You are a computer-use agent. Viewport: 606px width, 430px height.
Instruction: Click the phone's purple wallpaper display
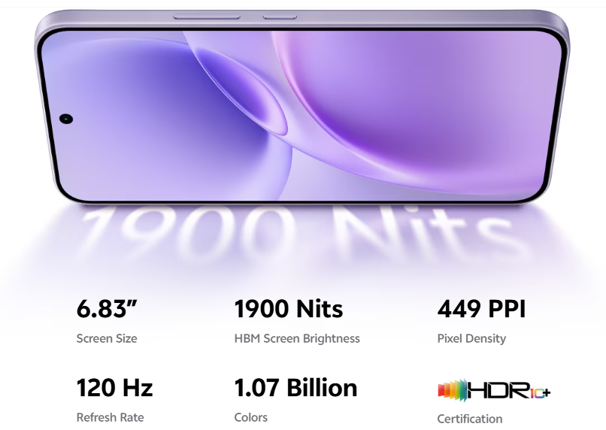[421, 113]
